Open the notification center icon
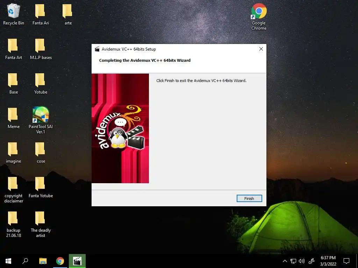 (346, 261)
